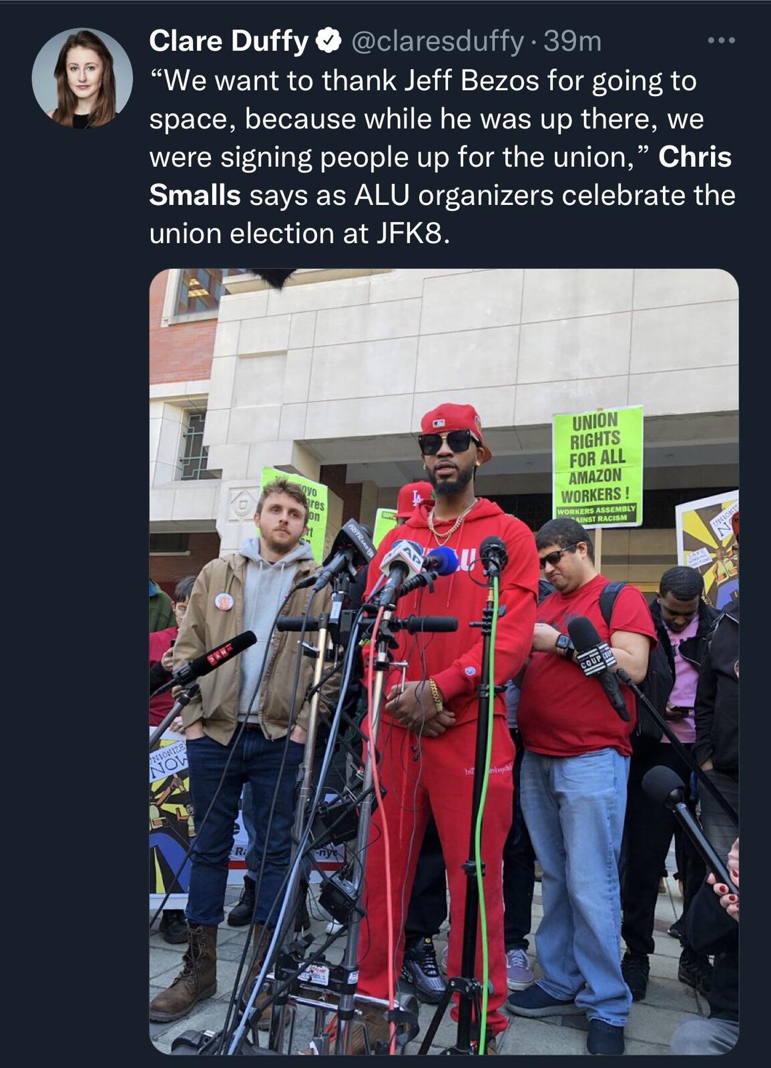This screenshot has height=1068, width=771.
Task: Open the tweet's three-dot more options menu
Action: (x=722, y=41)
